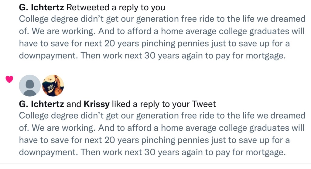
Task: Open the gray default profile avatar
Action: (30, 86)
